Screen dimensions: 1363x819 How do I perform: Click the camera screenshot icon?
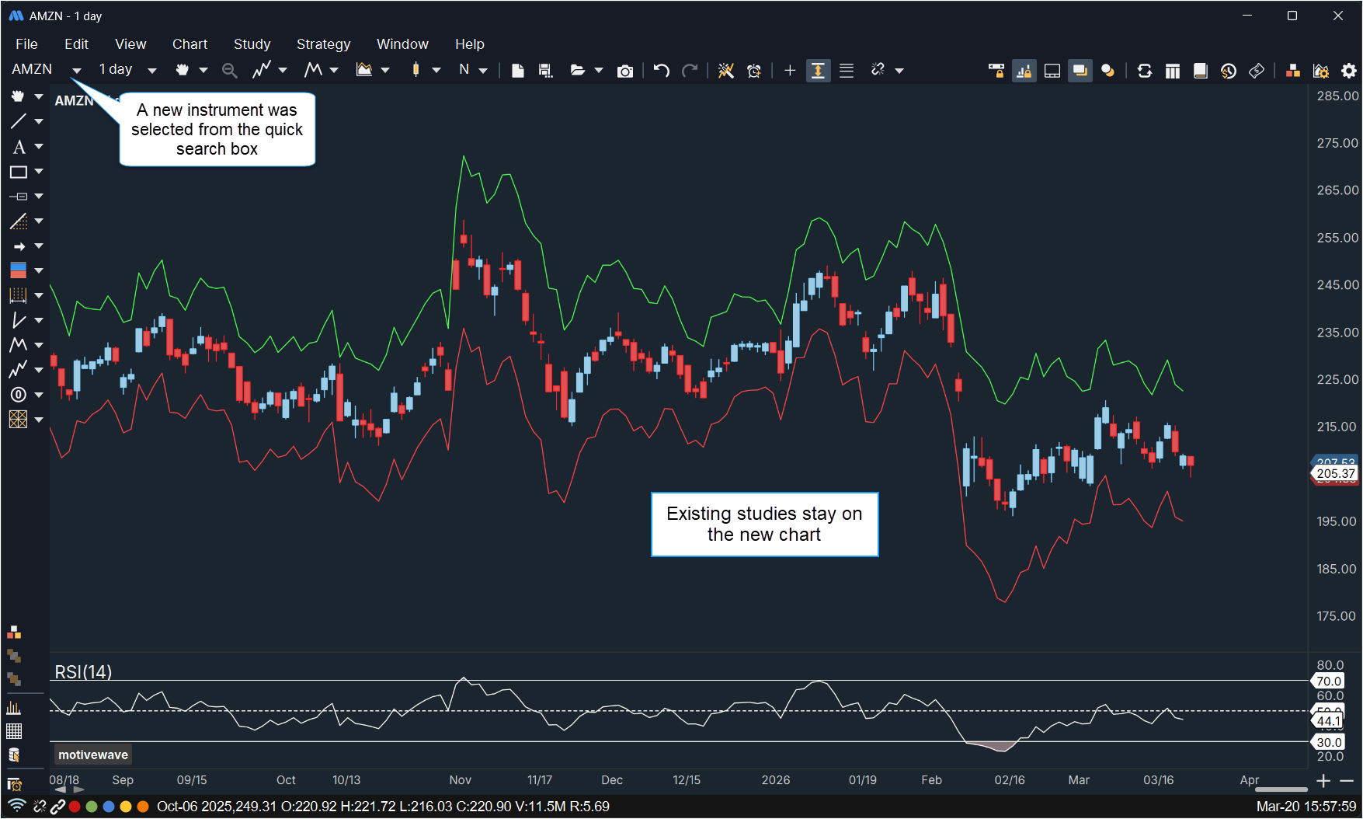pyautogui.click(x=624, y=71)
